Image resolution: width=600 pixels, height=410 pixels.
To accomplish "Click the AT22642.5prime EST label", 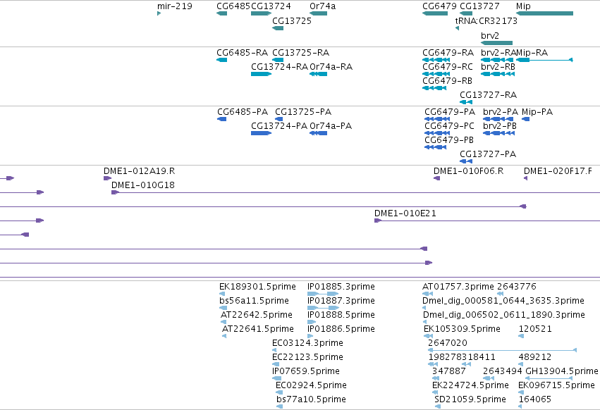I will click(257, 315).
